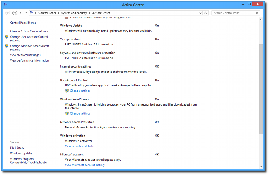Go up one level with the Up arrow
The height and width of the screenshot is (175, 269).
click(26, 13)
